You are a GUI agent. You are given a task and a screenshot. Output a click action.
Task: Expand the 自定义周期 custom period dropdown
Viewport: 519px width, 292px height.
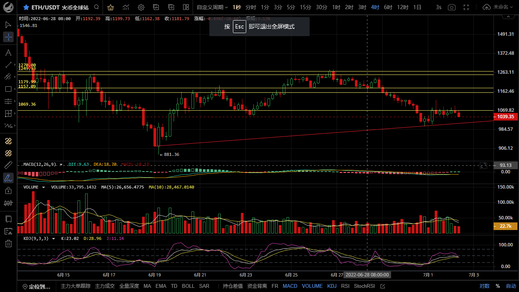point(212,7)
